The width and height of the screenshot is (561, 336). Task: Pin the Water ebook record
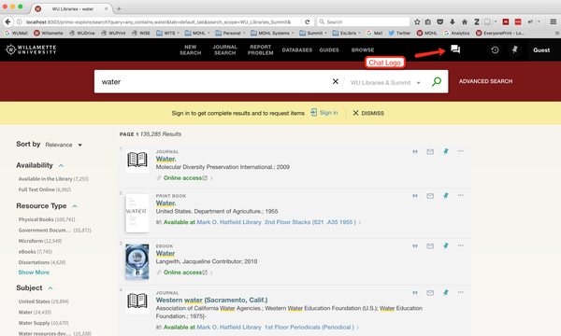[x=445, y=245]
